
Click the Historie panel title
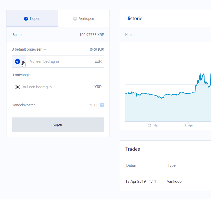tap(134, 18)
